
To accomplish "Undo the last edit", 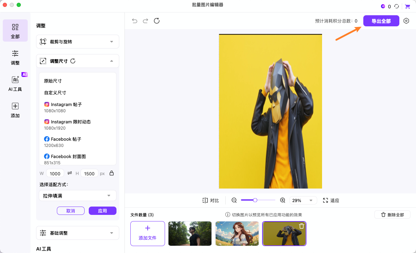I will (135, 21).
